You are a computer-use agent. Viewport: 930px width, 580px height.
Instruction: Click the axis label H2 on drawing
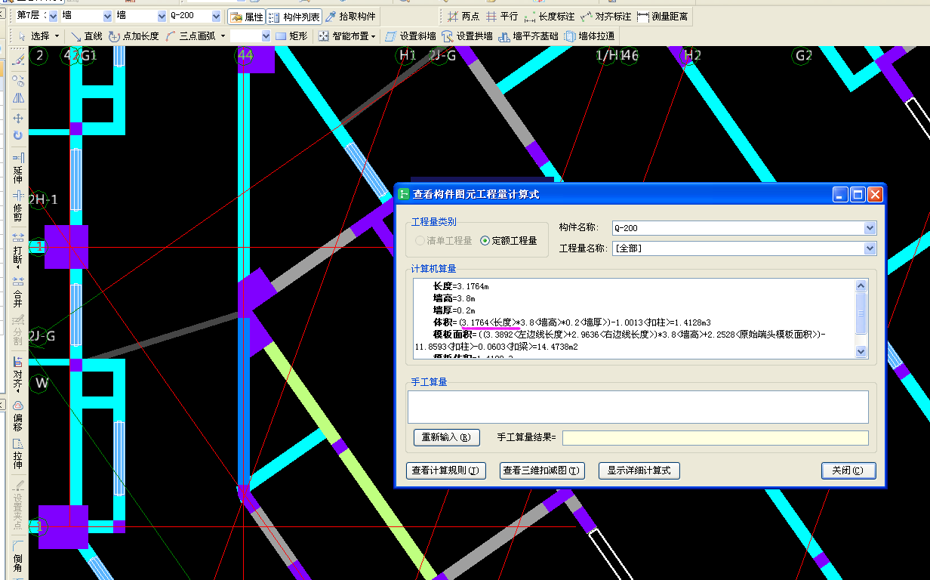[692, 55]
